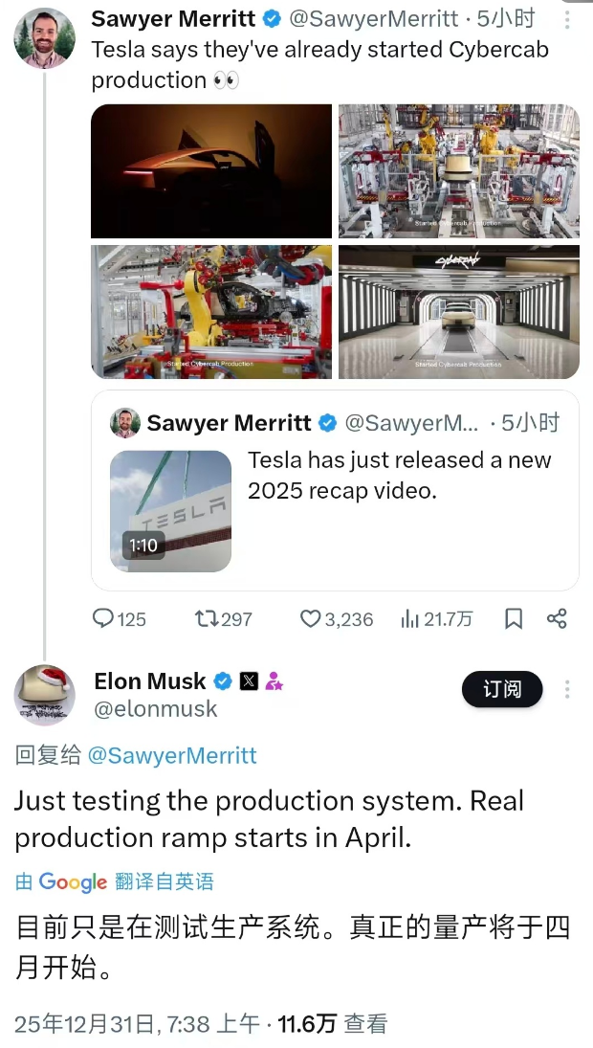Play the 1:10 Tesla recap video
593x1048 pixels.
[x=170, y=511]
